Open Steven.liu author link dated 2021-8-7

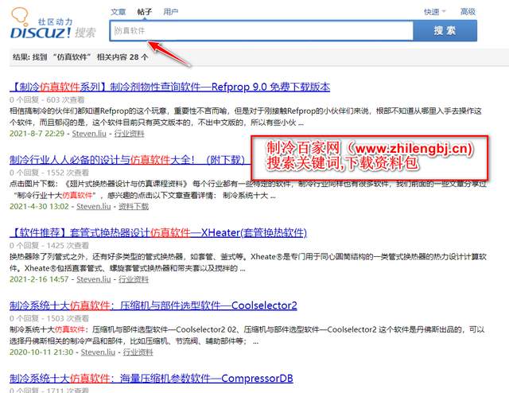(89, 134)
